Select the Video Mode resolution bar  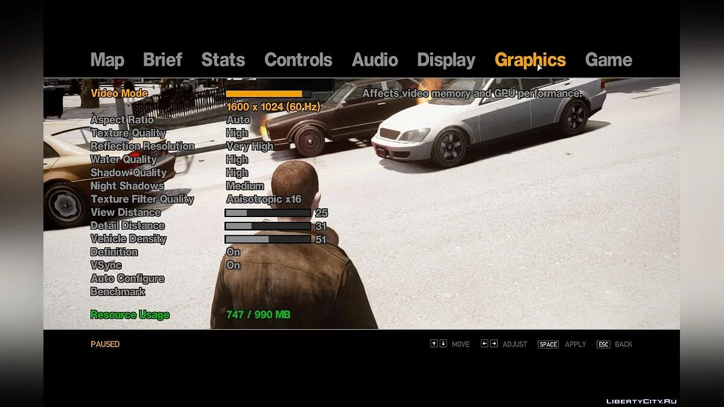tap(268, 94)
